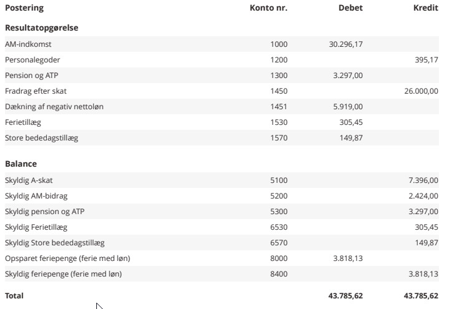
Task: Click the Dækning af negativ nettoløn row
Action: pos(54,107)
